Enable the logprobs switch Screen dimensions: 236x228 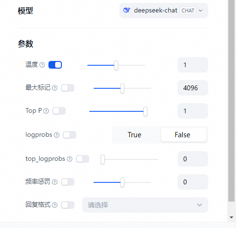click(70, 135)
